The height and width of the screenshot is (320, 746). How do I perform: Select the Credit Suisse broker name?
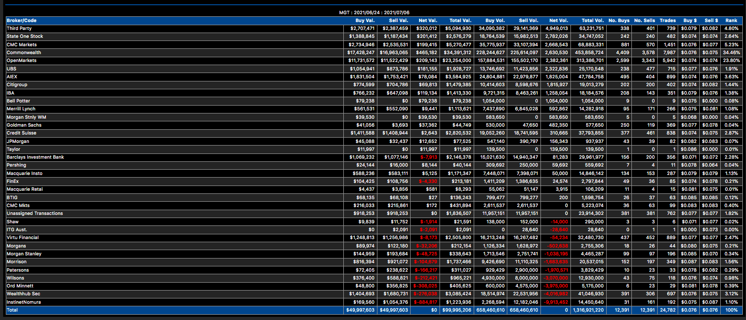click(21, 133)
